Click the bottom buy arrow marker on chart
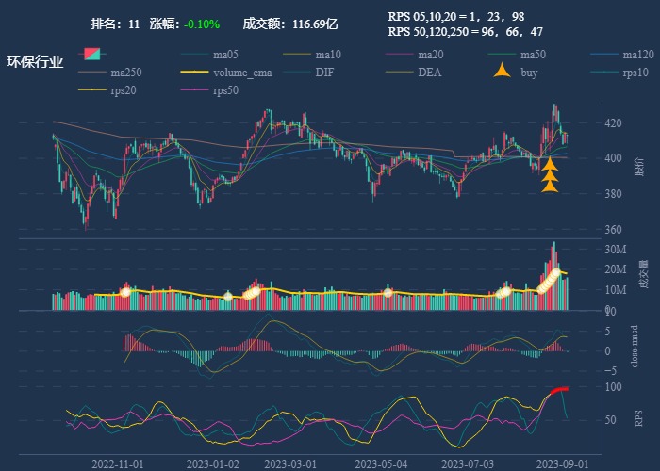 [x=550, y=186]
